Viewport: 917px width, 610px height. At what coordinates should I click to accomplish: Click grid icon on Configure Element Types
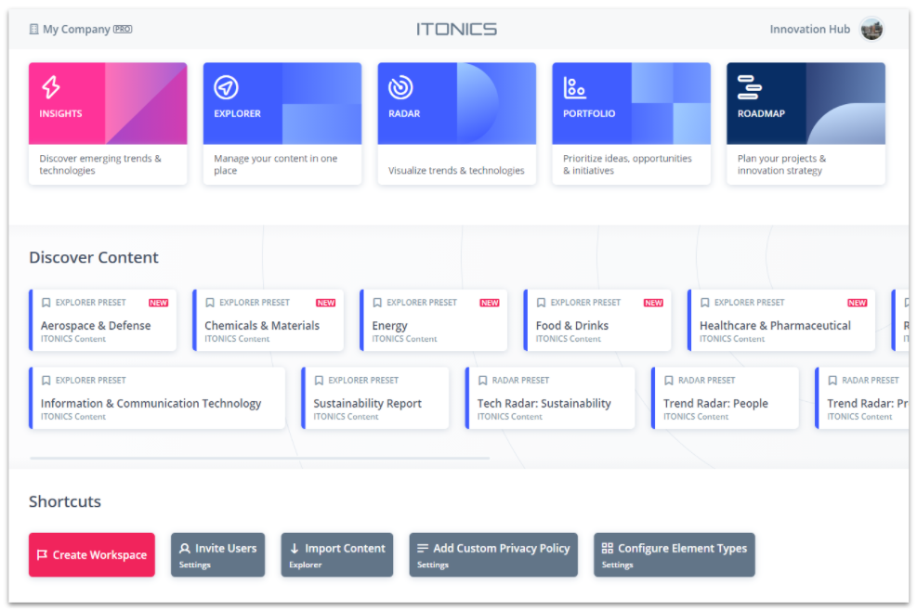point(608,548)
